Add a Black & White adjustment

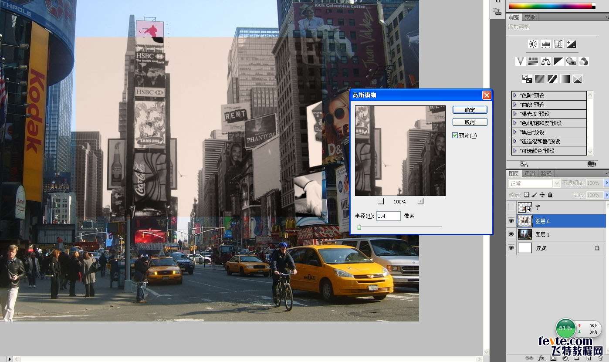[558, 61]
